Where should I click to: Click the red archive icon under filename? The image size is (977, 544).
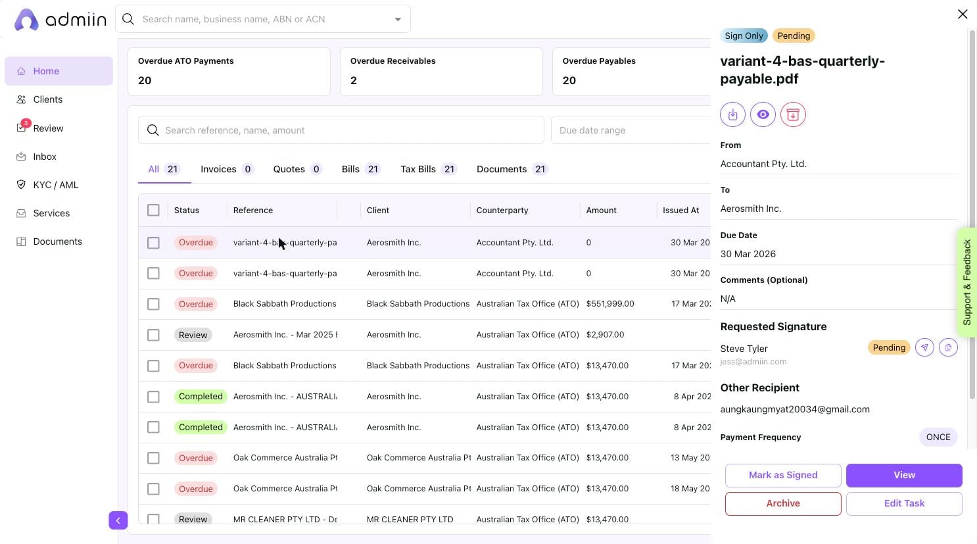click(793, 114)
